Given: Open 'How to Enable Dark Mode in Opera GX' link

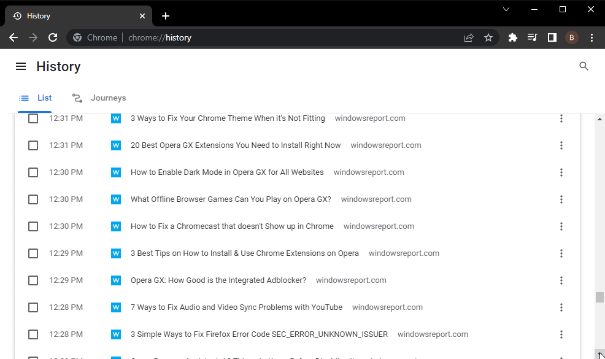Looking at the screenshot, I should (227, 172).
